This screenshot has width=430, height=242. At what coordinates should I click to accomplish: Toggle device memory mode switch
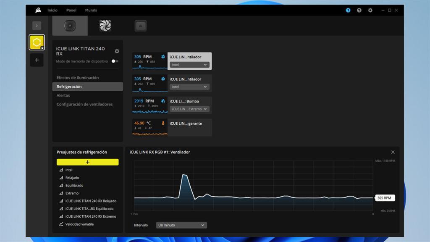pos(115,61)
